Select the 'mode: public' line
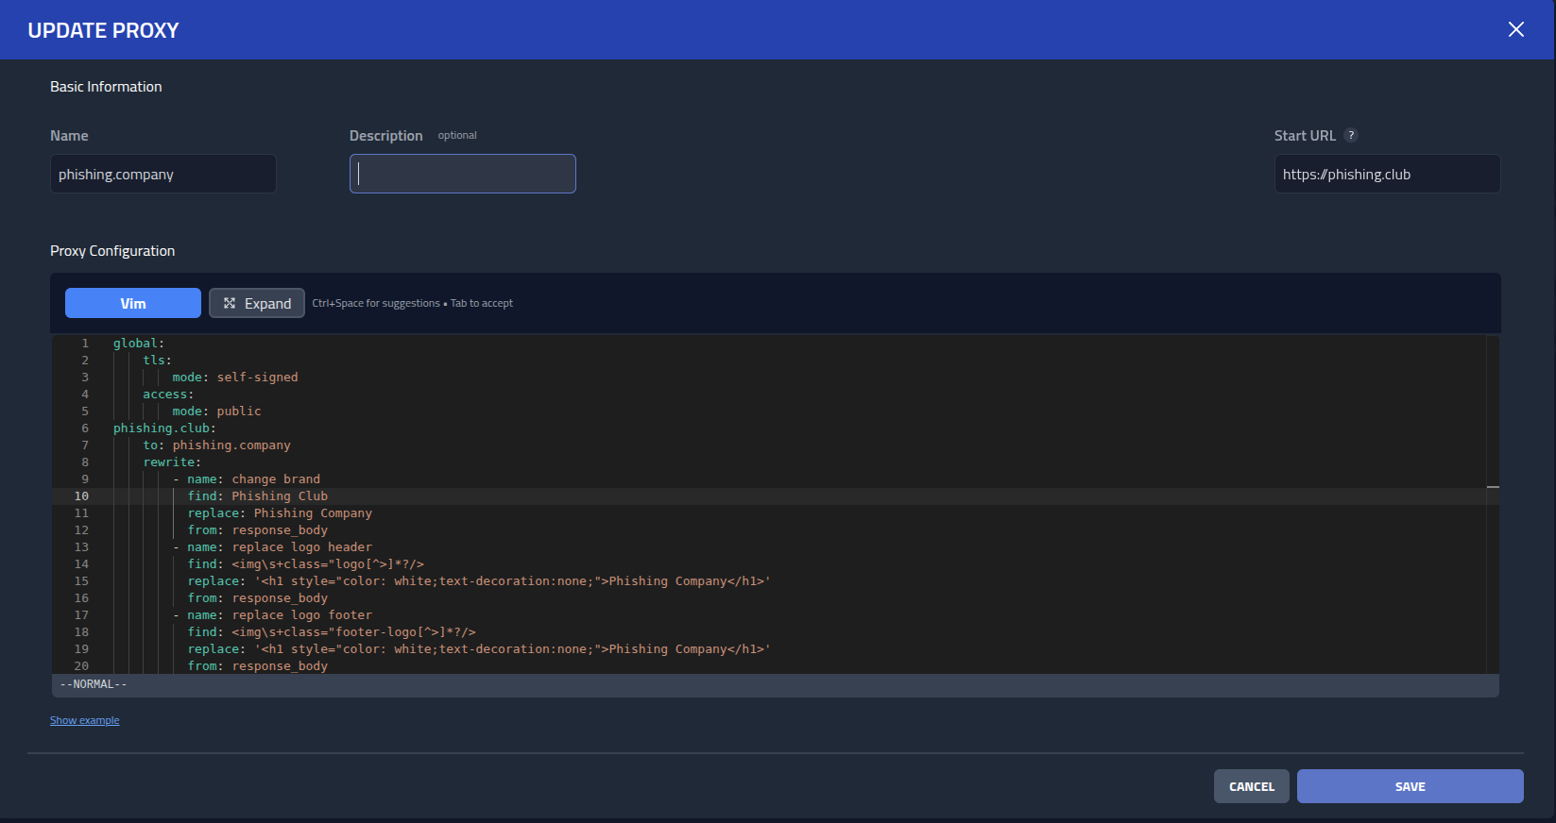This screenshot has height=823, width=1556. (x=216, y=411)
